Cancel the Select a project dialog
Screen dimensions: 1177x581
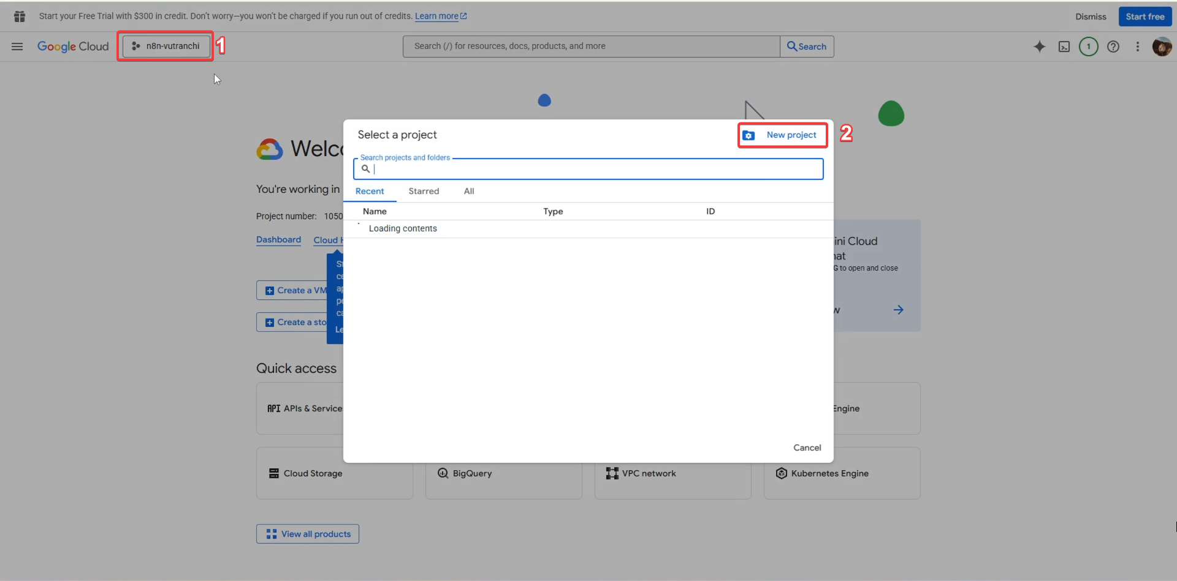tap(807, 448)
